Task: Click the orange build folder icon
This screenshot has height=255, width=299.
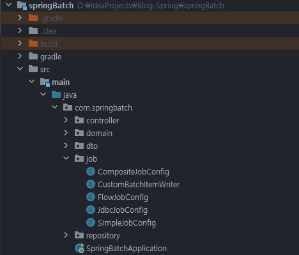Action: 33,43
